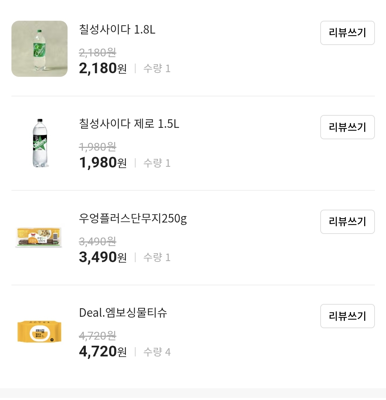The height and width of the screenshot is (400, 386).
Task: Open review writing for Deal.엠보싱물티슈
Action: click(347, 316)
